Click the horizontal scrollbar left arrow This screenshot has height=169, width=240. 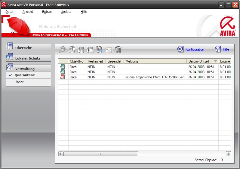(x=61, y=154)
